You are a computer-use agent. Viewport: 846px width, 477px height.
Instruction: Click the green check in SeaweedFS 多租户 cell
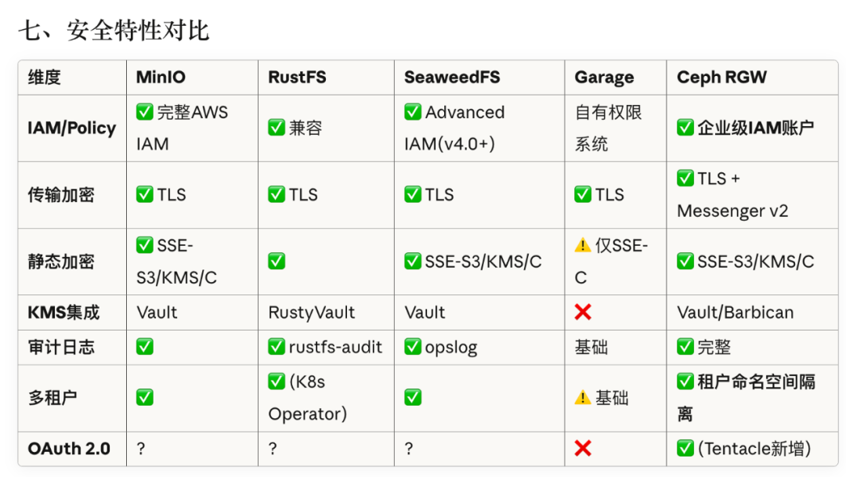[413, 398]
